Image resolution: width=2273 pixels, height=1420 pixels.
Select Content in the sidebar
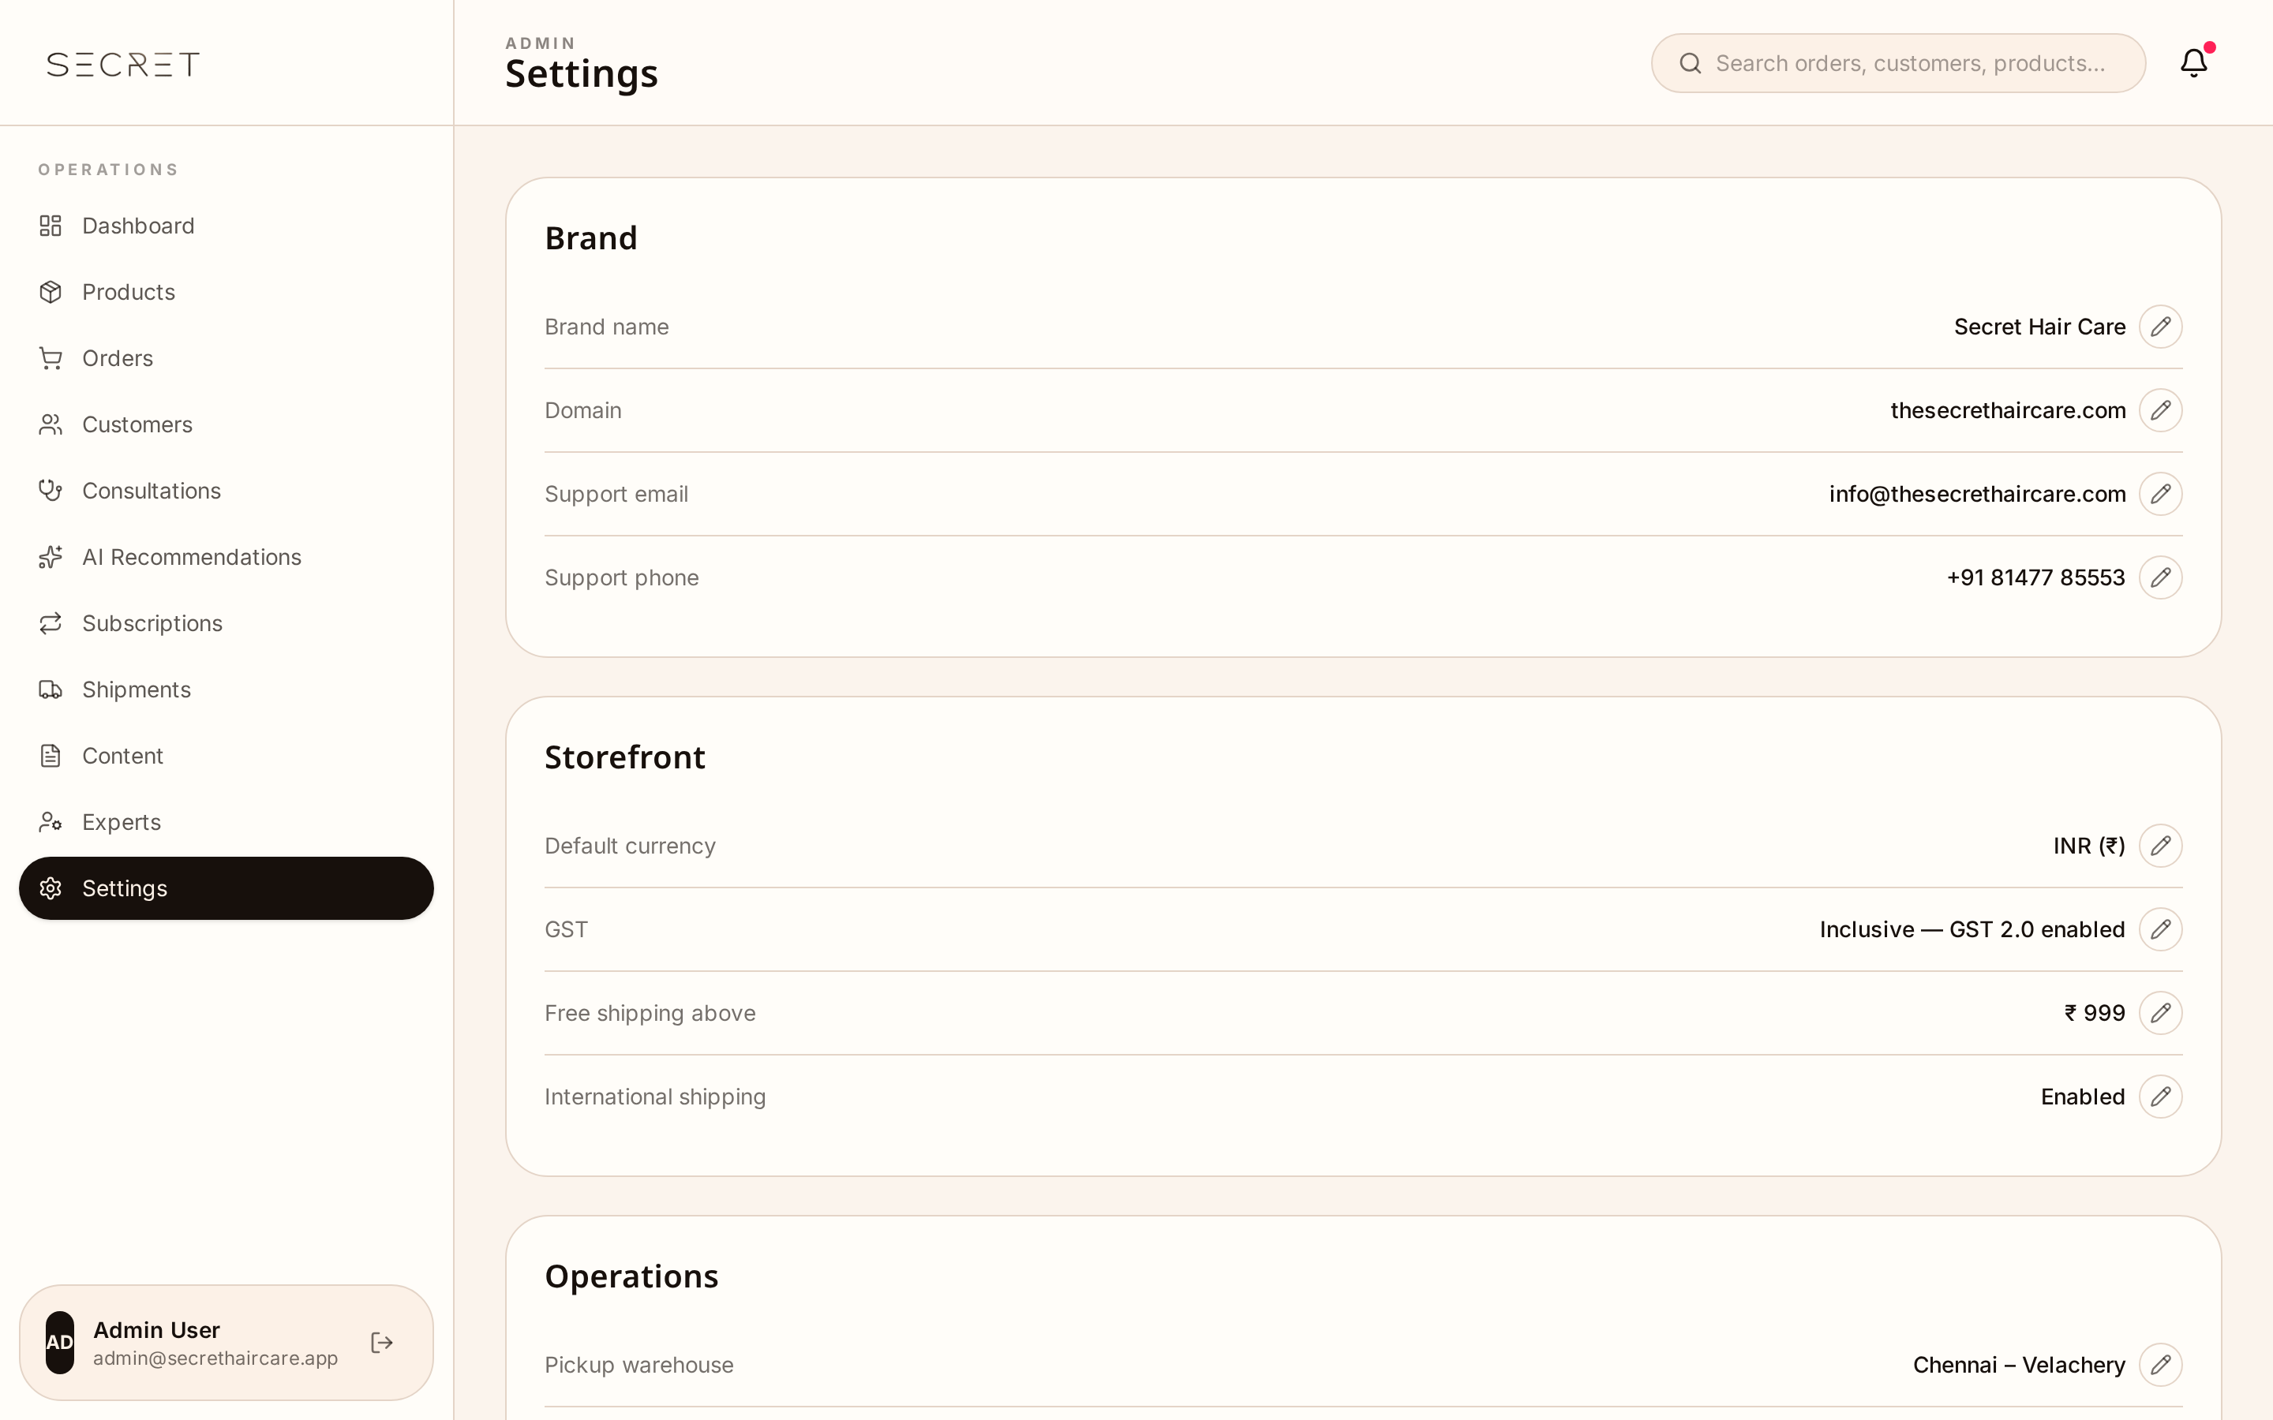(x=227, y=755)
